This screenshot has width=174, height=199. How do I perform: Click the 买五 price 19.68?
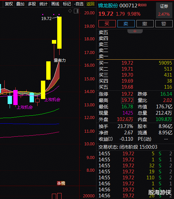click(127, 87)
